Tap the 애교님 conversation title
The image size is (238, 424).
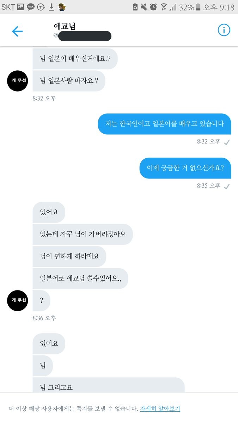pos(65,26)
